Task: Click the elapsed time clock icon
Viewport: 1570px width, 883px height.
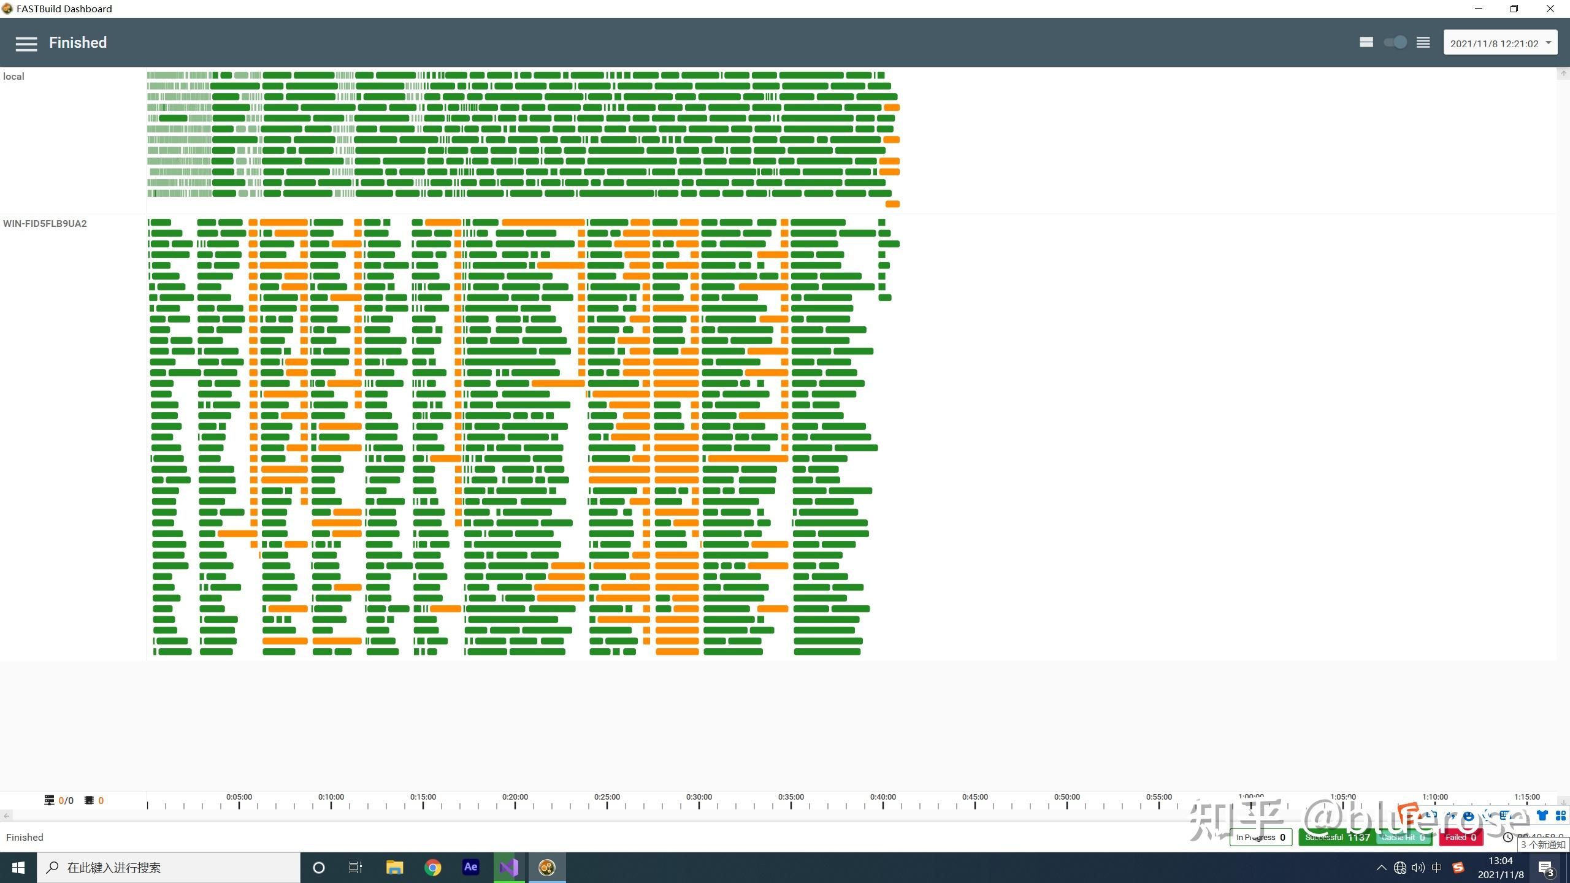Action: (1508, 837)
